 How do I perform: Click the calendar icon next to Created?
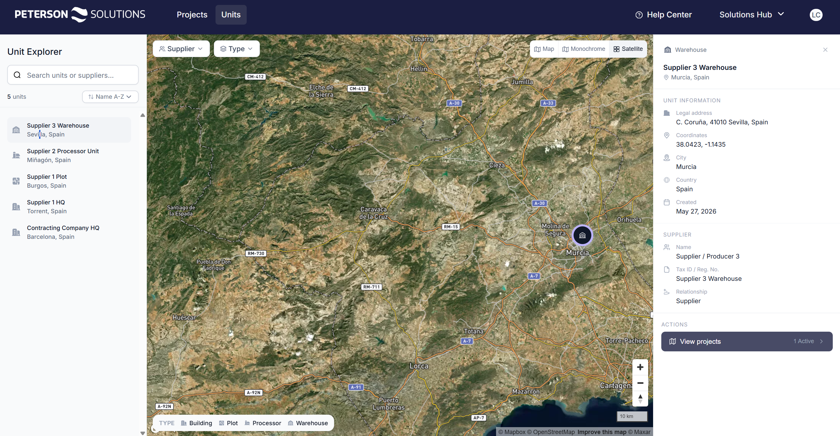[667, 202]
